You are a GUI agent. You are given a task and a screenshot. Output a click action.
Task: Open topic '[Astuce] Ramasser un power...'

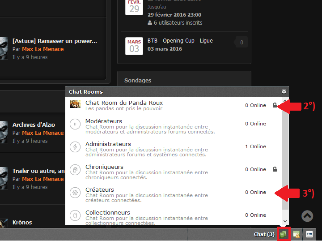[55, 41]
